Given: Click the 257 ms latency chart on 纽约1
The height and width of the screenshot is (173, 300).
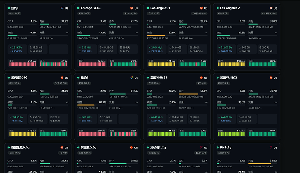Looking at the screenshot, I should [x=22, y=63].
